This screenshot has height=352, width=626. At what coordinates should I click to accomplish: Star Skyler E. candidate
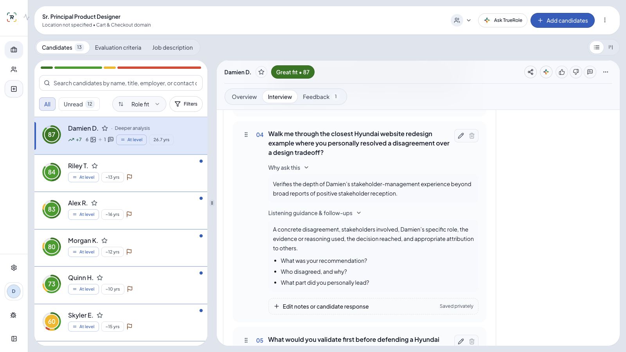click(x=100, y=315)
